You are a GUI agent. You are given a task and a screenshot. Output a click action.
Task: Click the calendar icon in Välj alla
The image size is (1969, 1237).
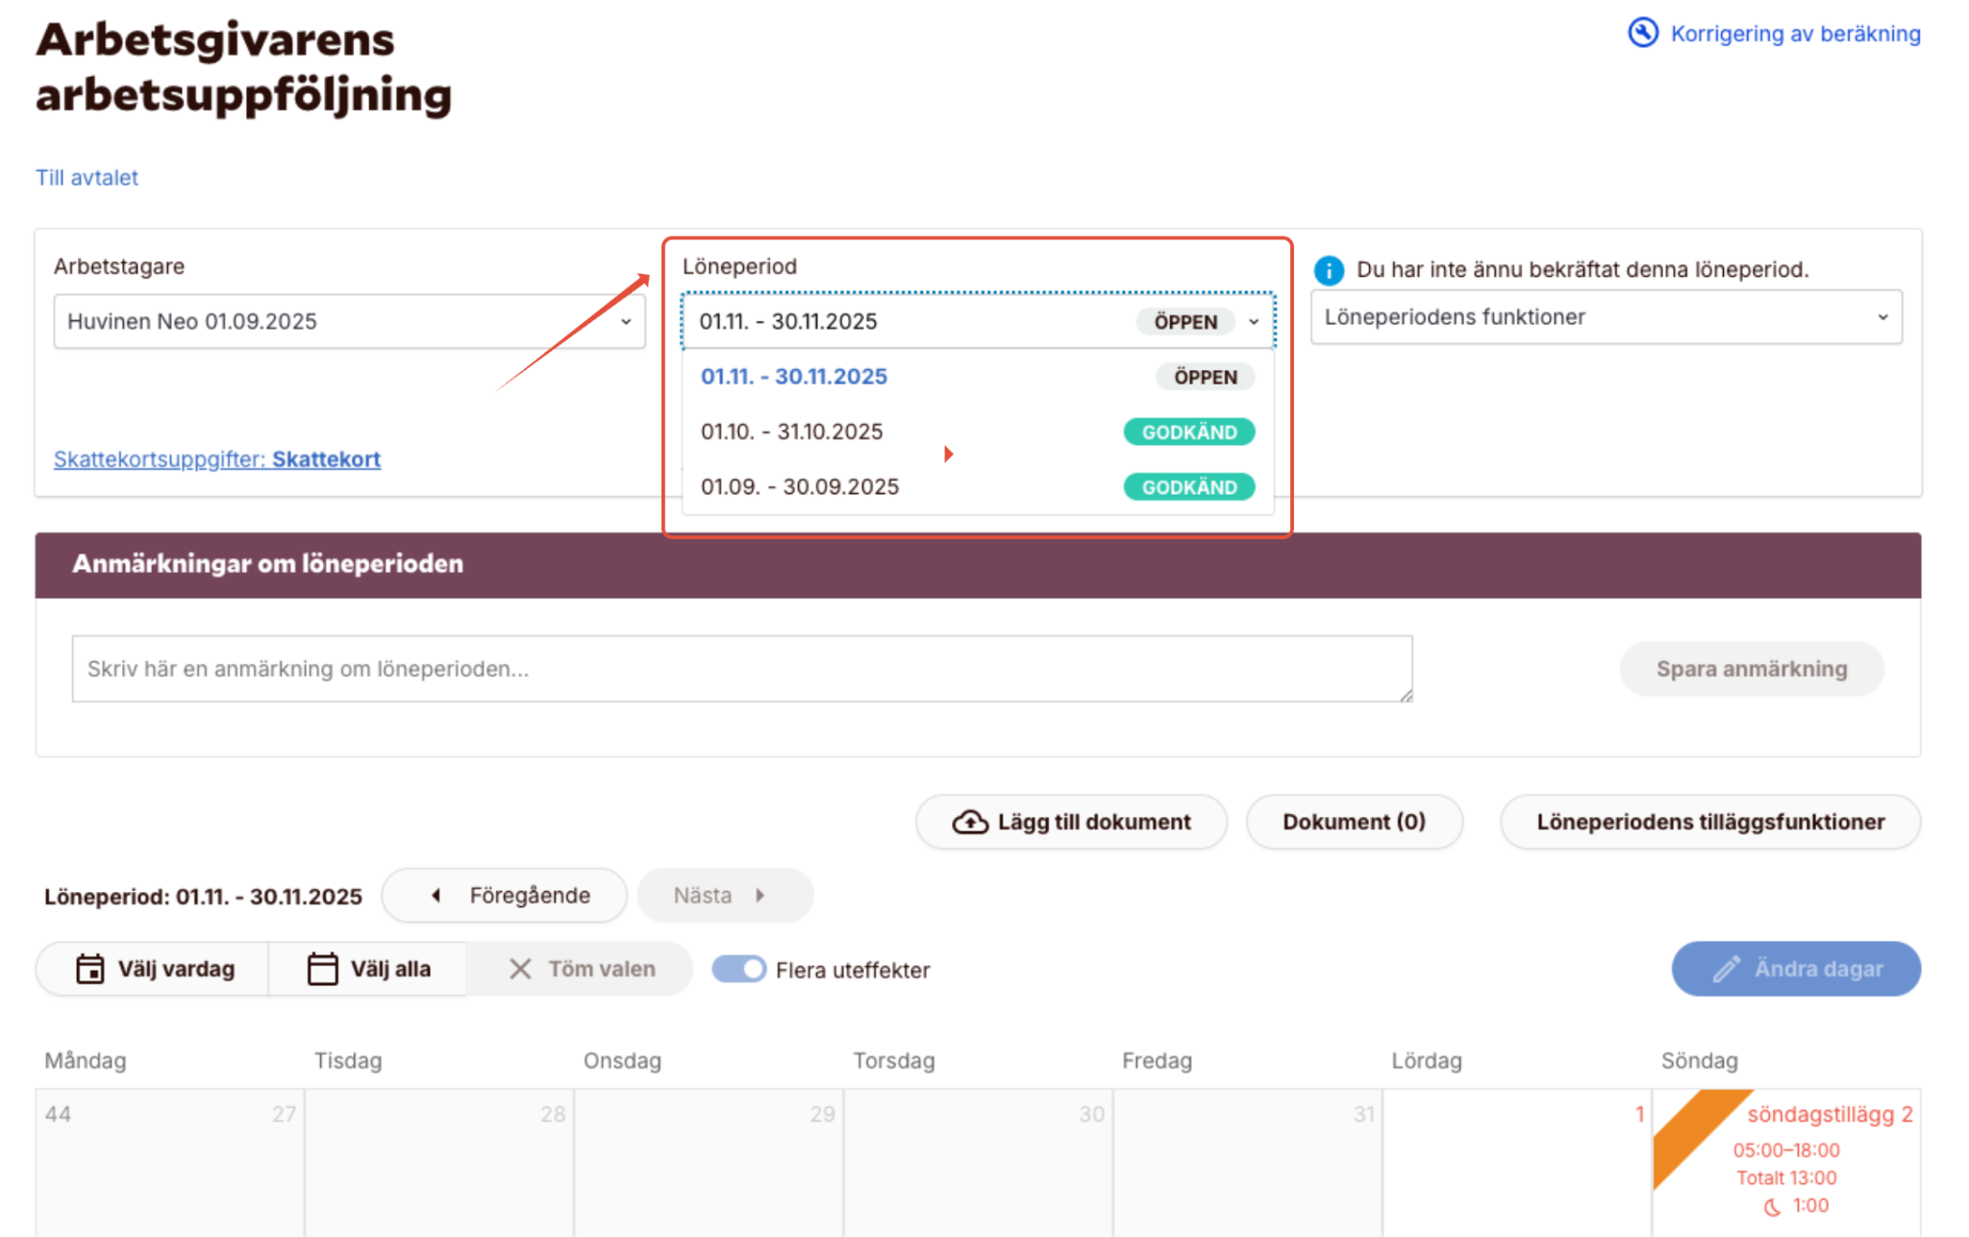322,969
